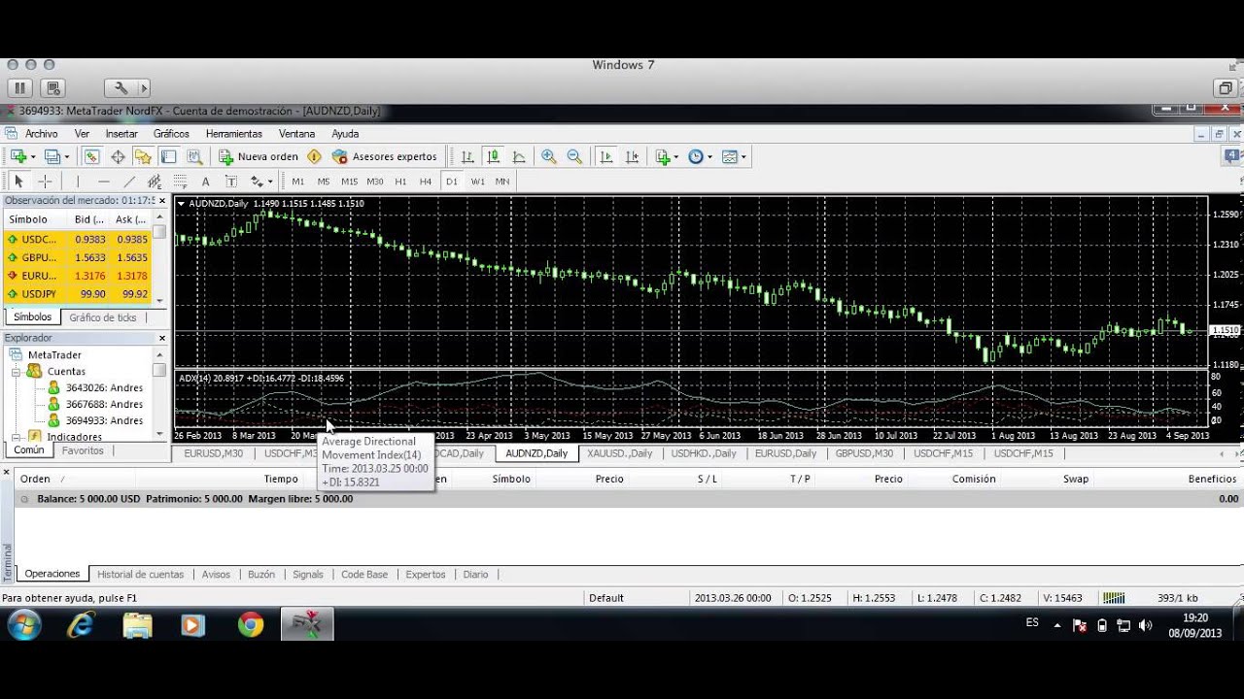
Task: Switch chart to bar chart style
Action: (467, 156)
